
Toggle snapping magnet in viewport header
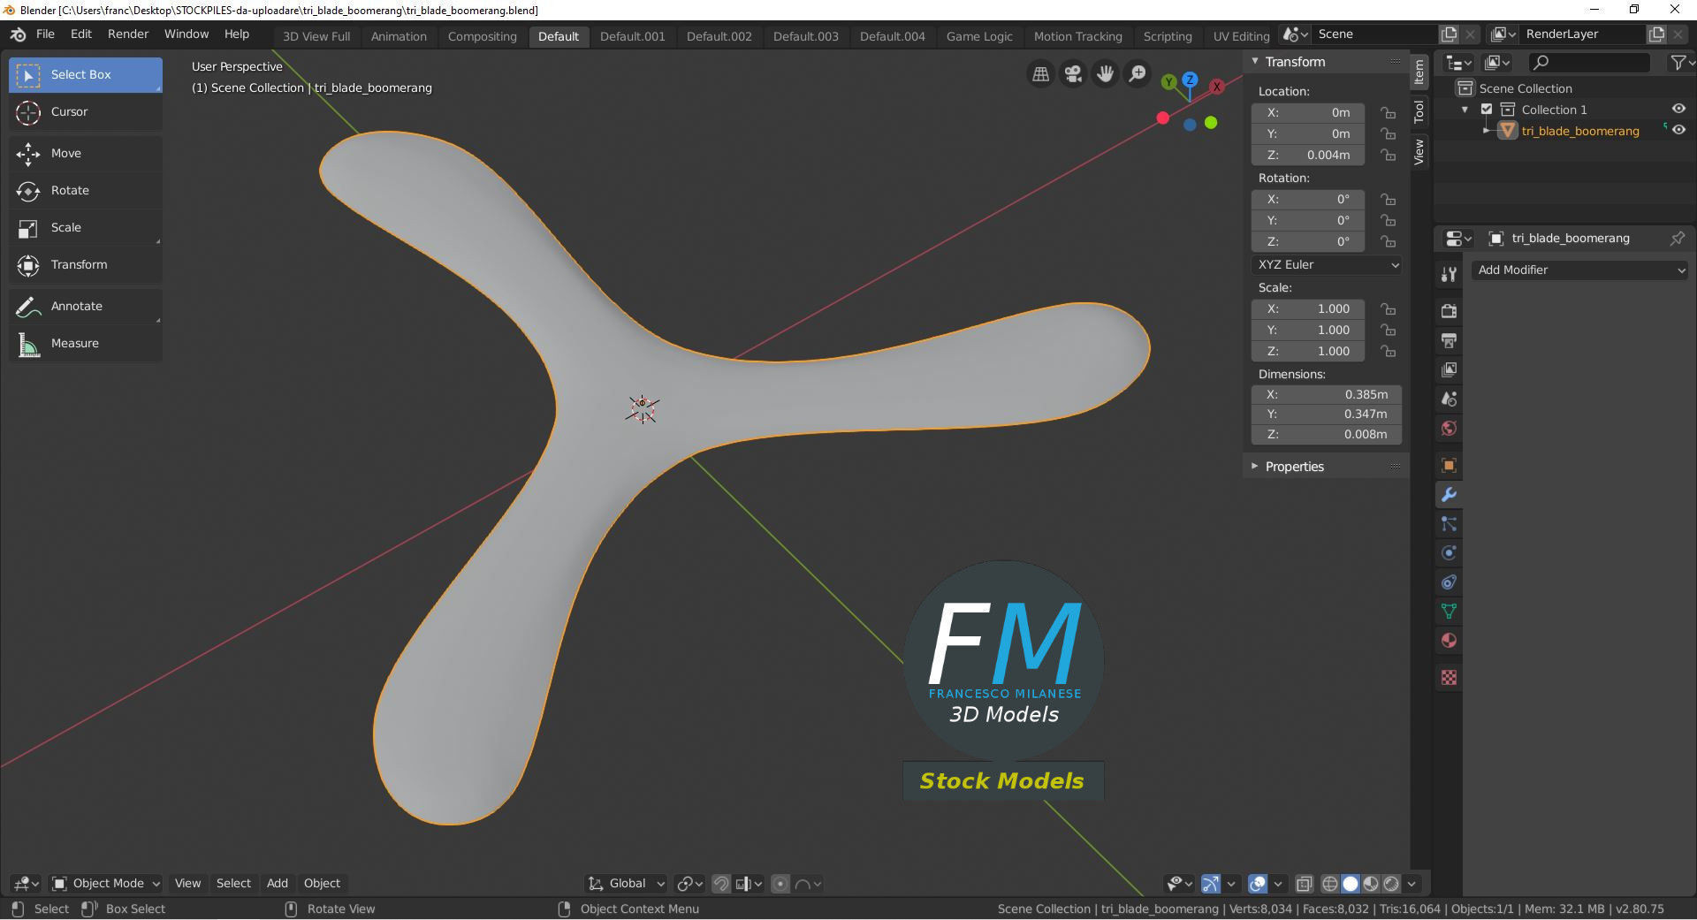pos(721,884)
